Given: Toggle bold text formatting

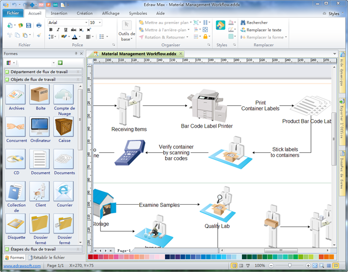Looking at the screenshot, I should [51, 30].
